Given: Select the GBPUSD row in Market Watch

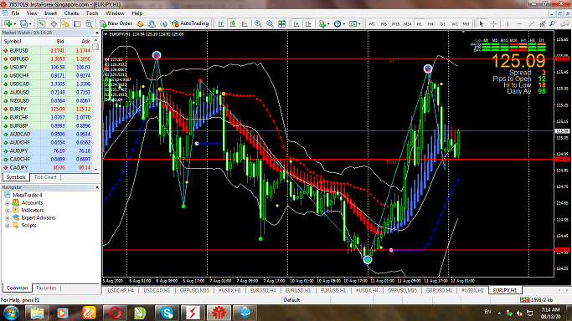Looking at the screenshot, I should pyautogui.click(x=47, y=59).
